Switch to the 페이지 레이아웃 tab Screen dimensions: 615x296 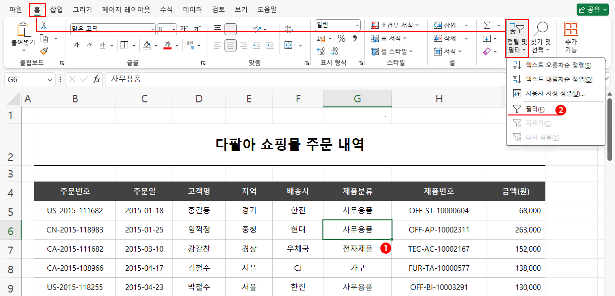coord(126,9)
